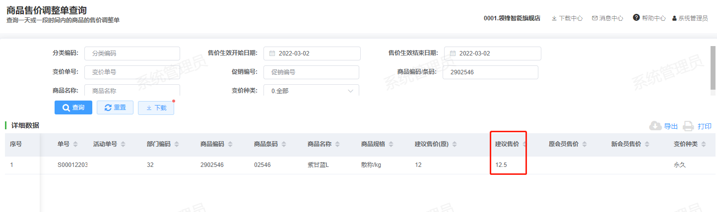Sort by 建议售价(原) column arrows
The image size is (717, 212).
(x=454, y=144)
